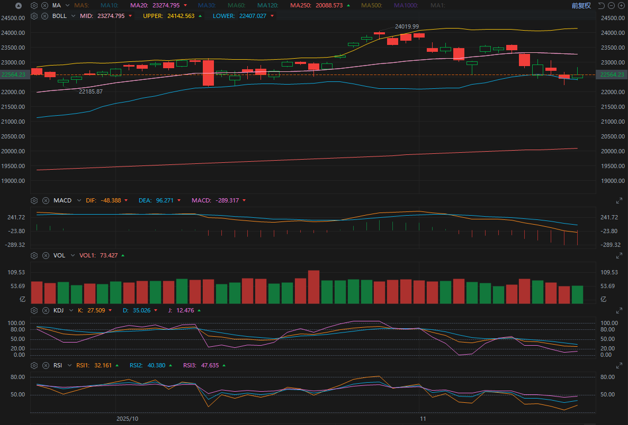Remove the MACD indicator with its X icon

tap(46, 200)
